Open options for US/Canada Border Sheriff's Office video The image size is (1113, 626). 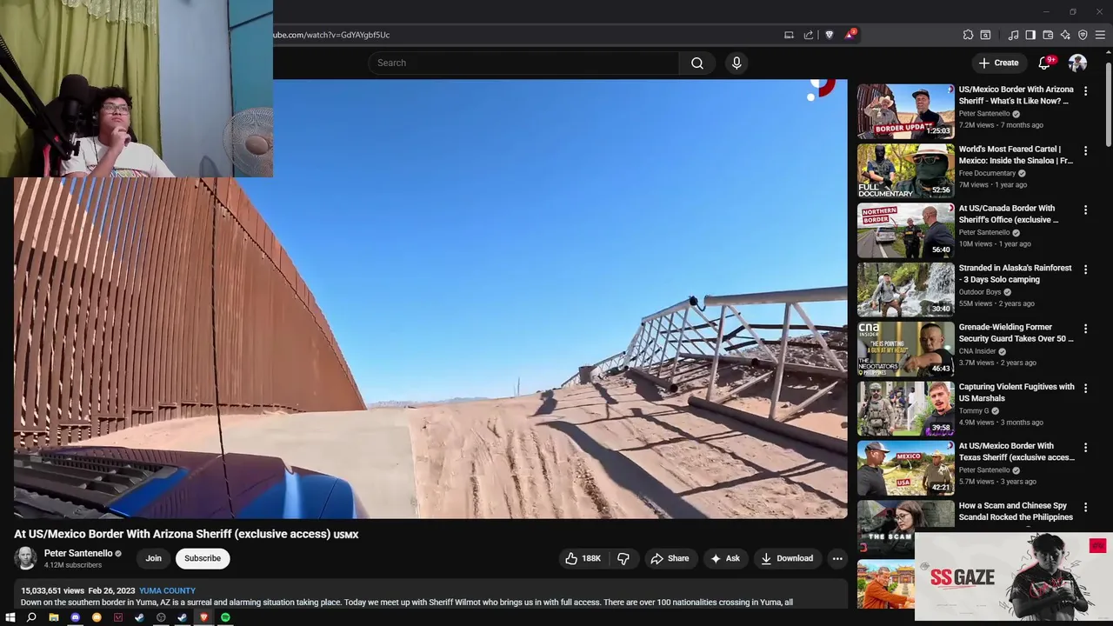1085,210
